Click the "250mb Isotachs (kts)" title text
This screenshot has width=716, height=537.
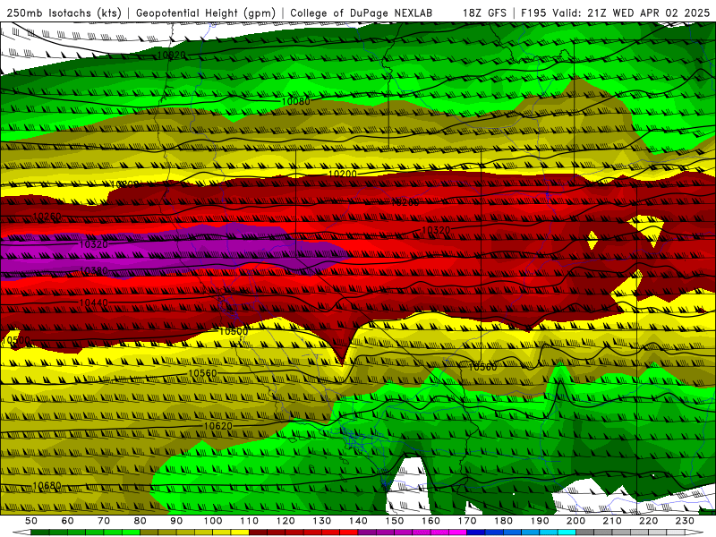click(x=64, y=13)
